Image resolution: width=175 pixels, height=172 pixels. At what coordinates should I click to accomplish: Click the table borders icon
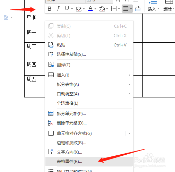point(114,9)
